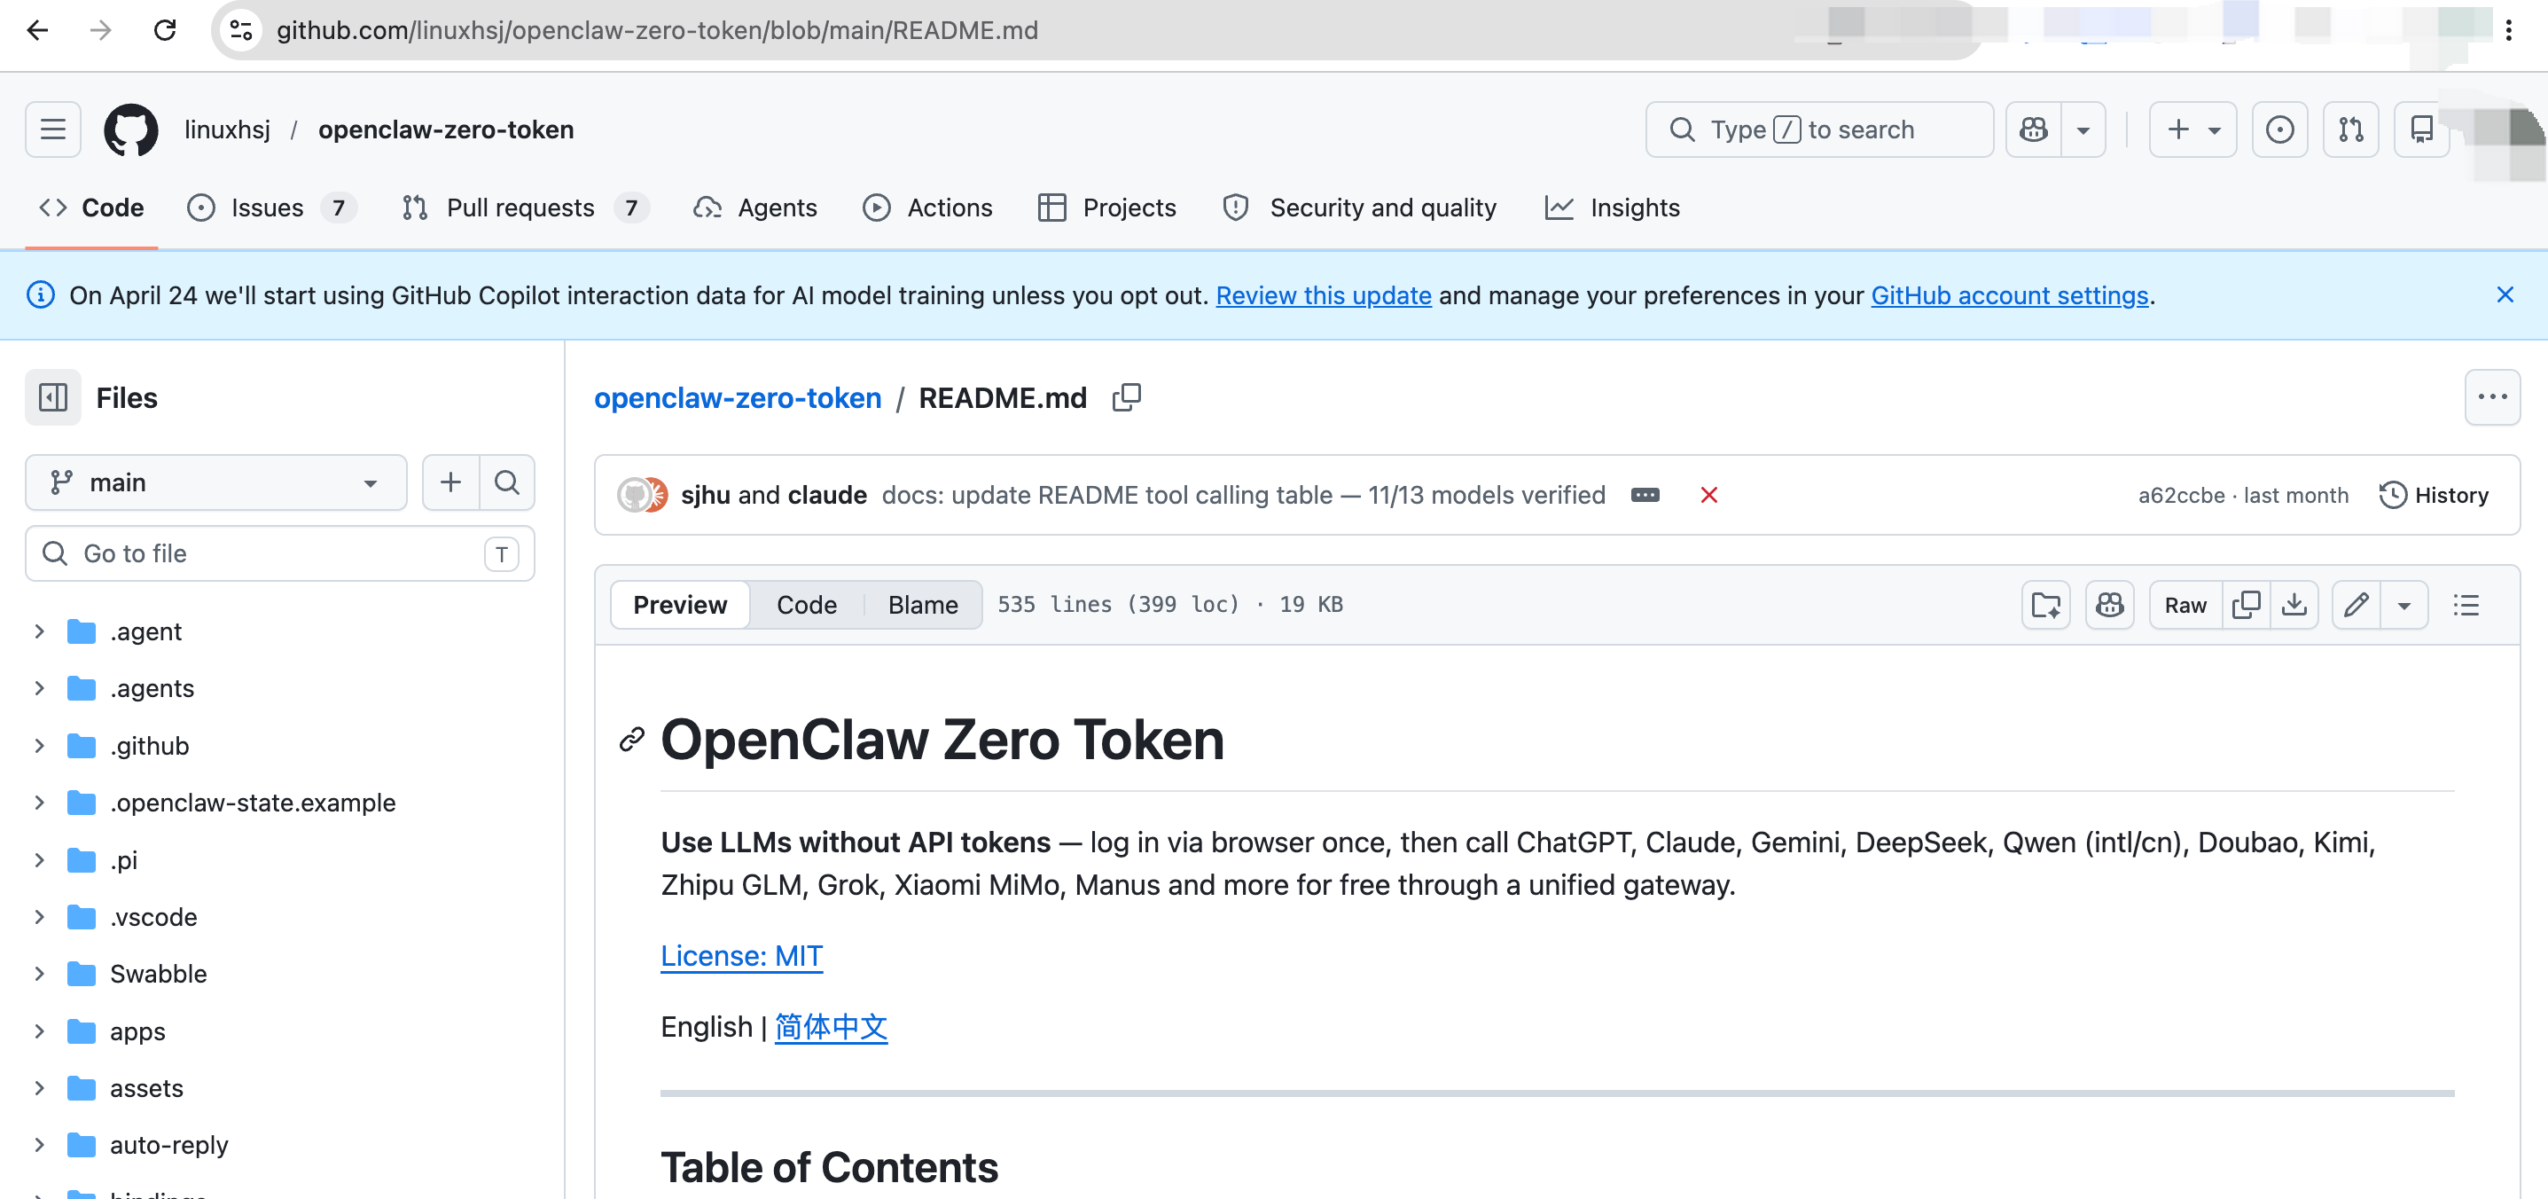Click the Type to search box
The image size is (2548, 1199).
[1818, 129]
